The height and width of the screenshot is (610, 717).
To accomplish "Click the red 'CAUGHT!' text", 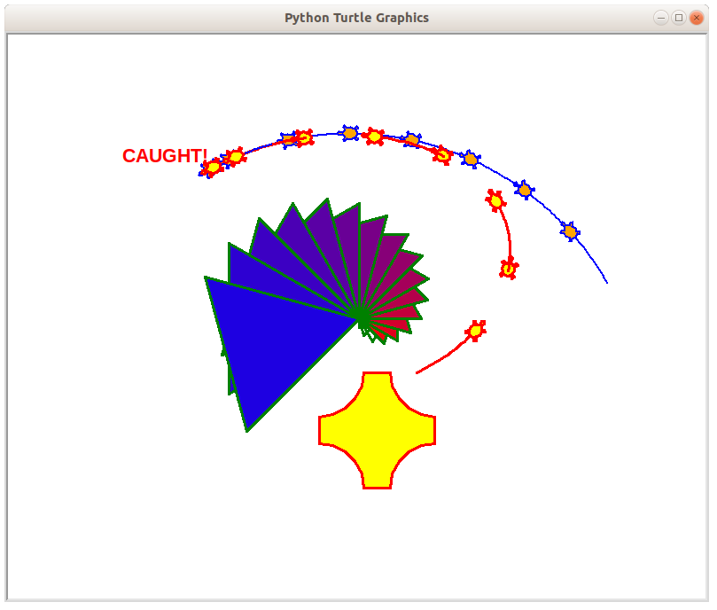I will click(x=165, y=156).
